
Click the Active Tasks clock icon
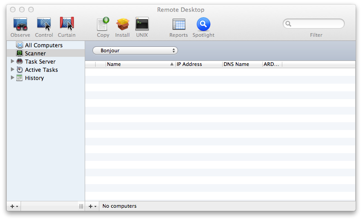20,70
